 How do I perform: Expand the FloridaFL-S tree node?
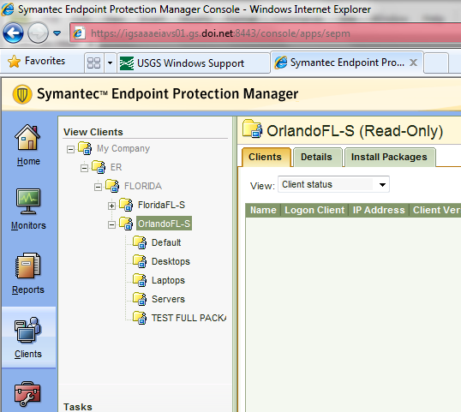111,206
